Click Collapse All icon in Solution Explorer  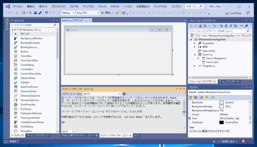pyautogui.click(x=231, y=26)
